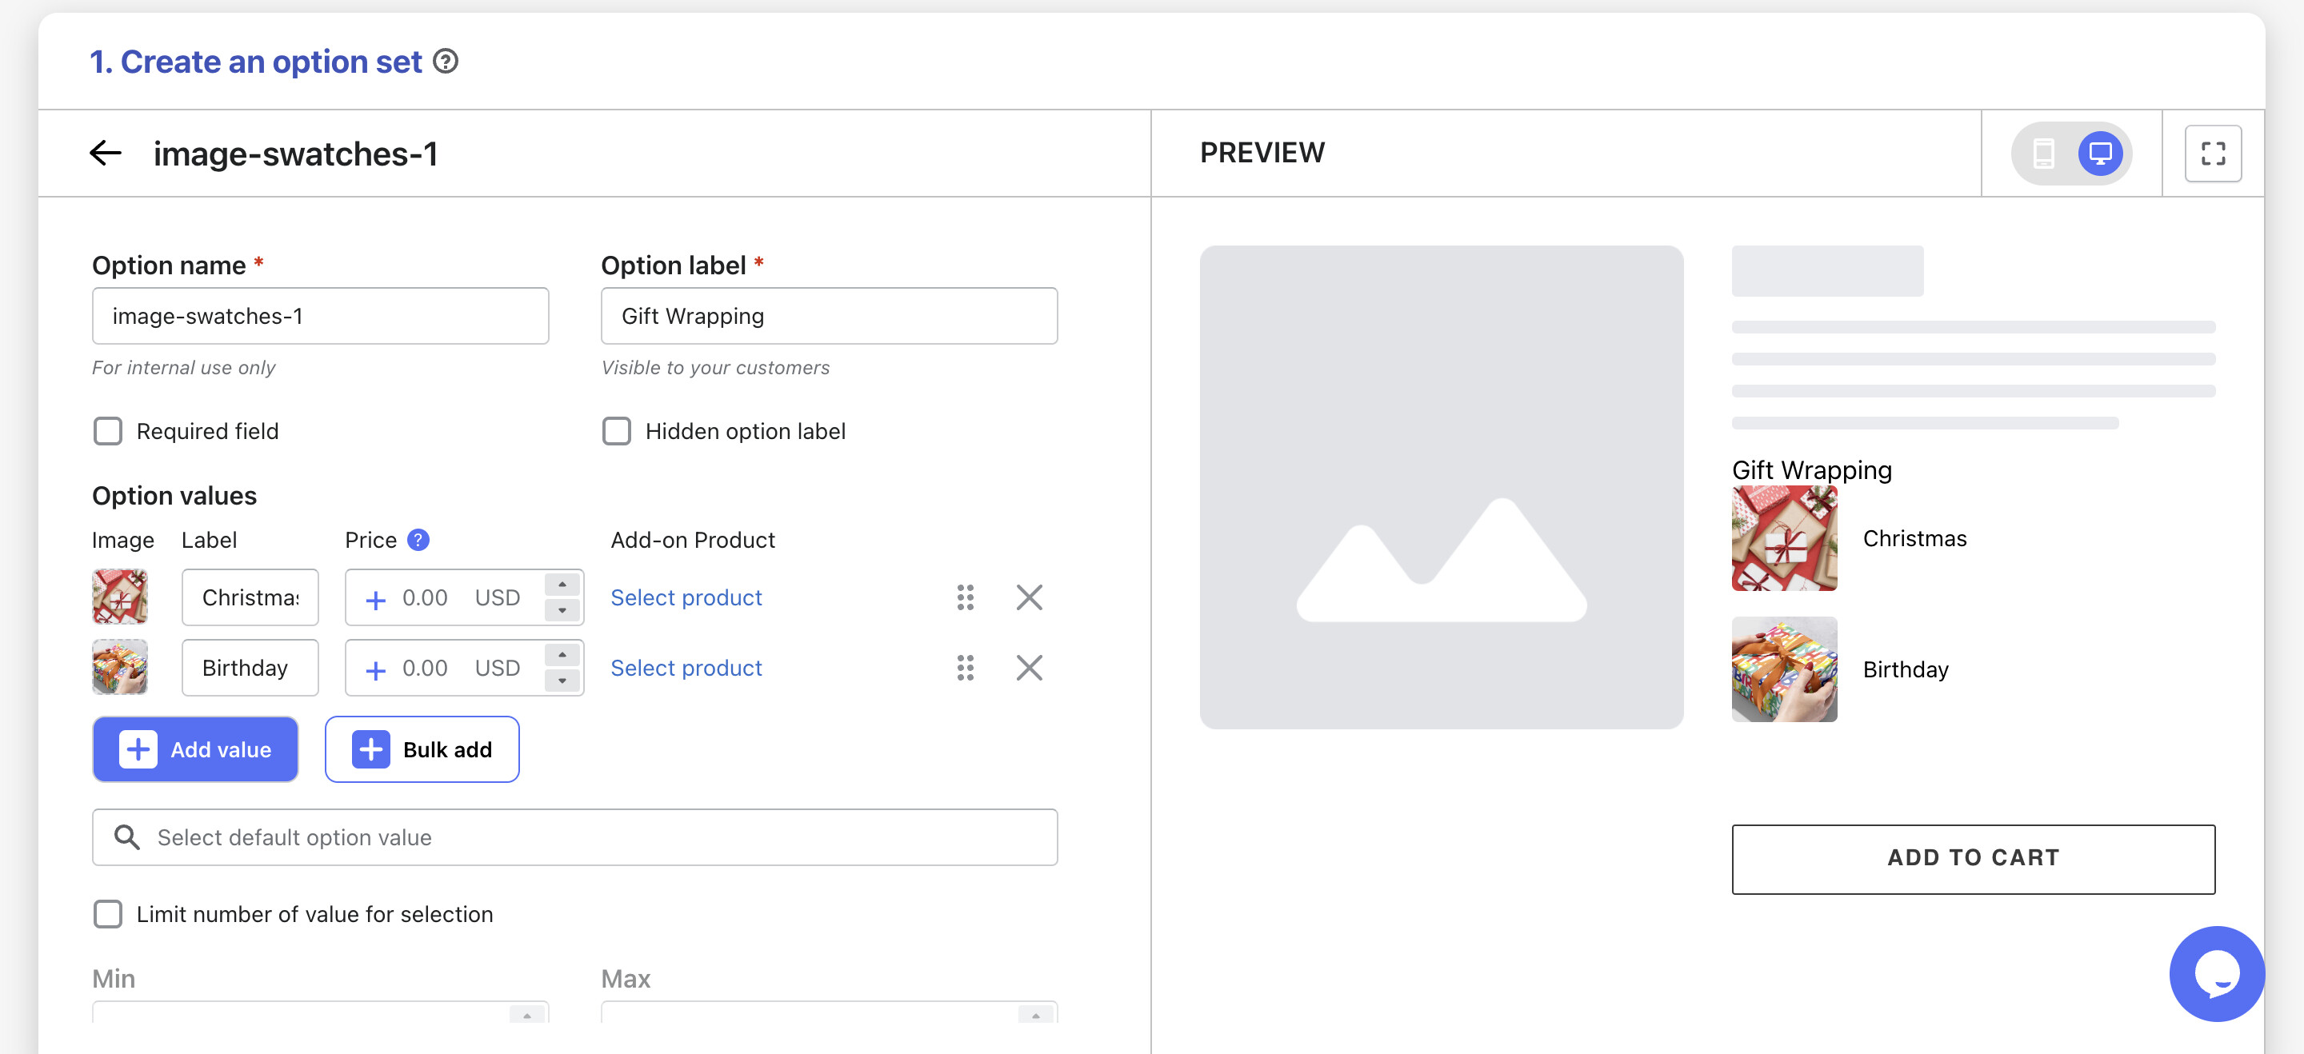Decrease the Birthday price with down arrow
The image size is (2304, 1054).
pos(562,681)
